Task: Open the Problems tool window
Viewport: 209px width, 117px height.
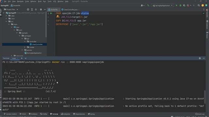Action: pyautogui.click(x=33, y=114)
